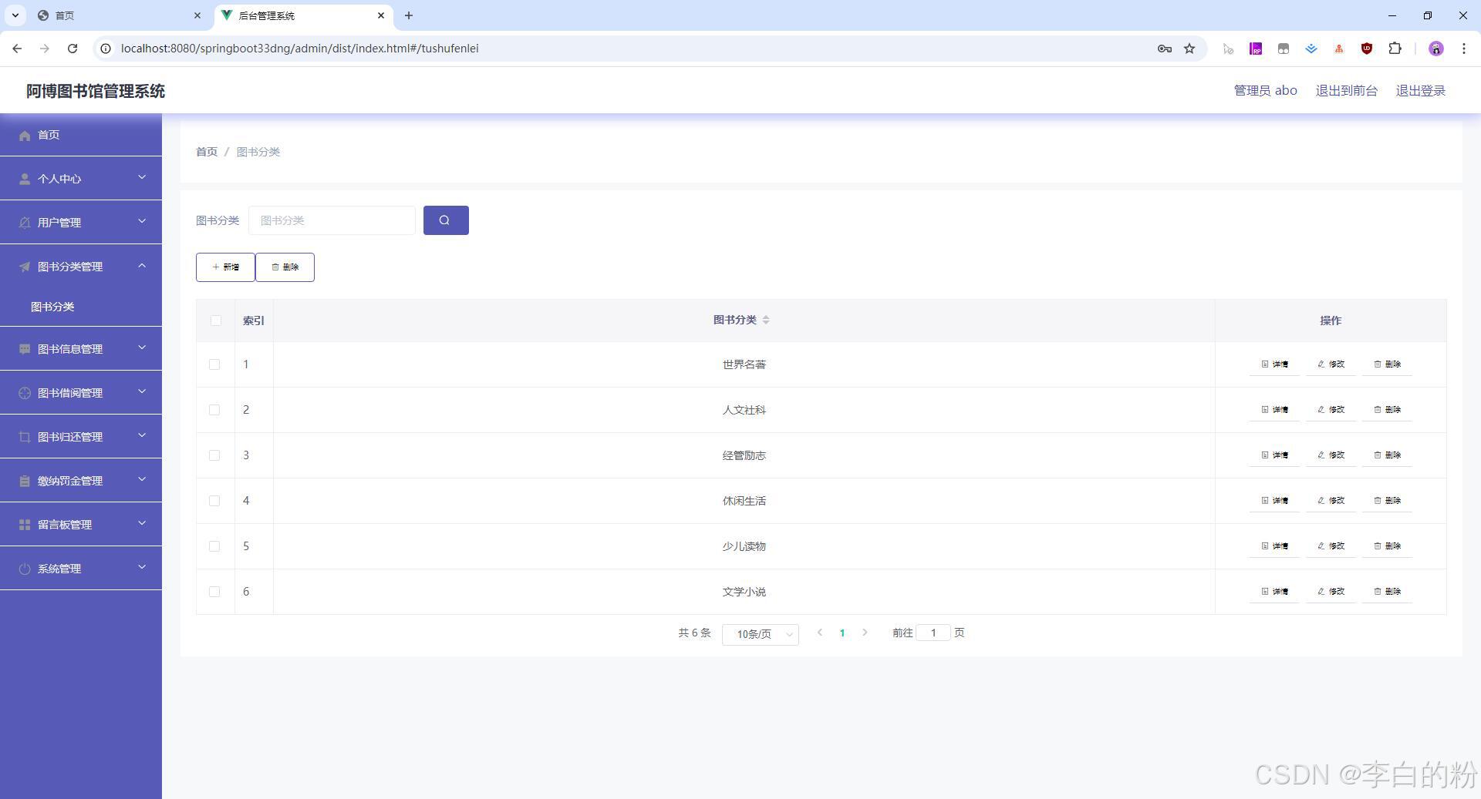
Task: Click the red shield extension icon
Action: (x=1367, y=49)
